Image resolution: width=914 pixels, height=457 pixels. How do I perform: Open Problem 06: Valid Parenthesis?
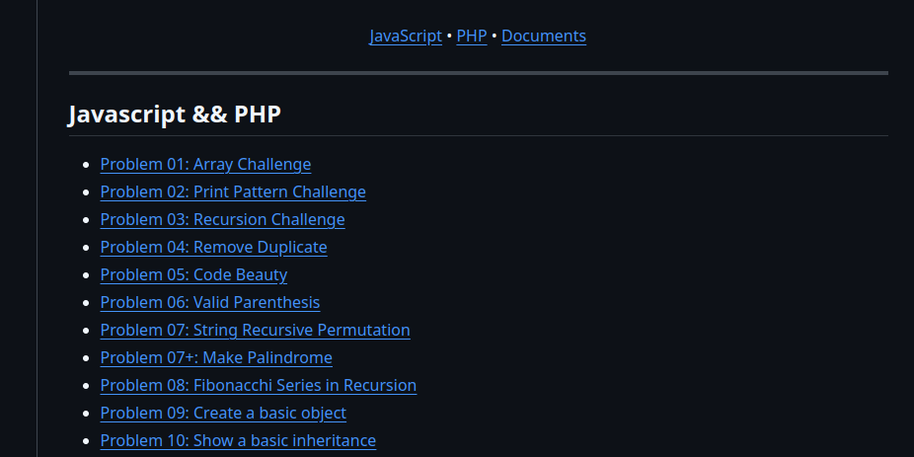[x=209, y=302]
